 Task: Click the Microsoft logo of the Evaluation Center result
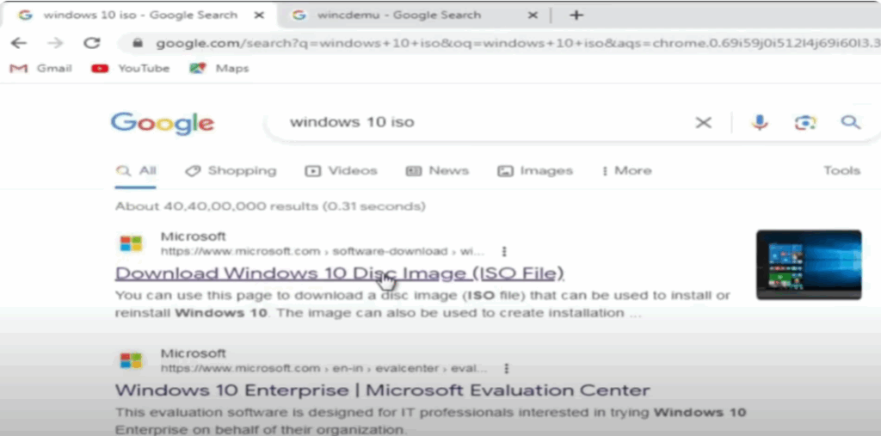[131, 360]
